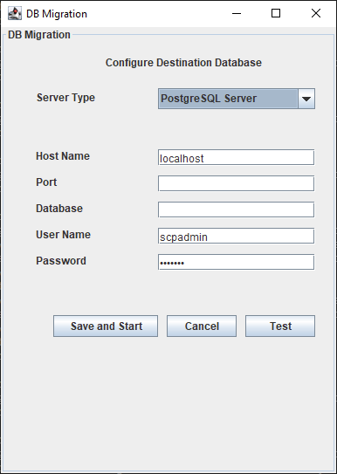Click into the empty Port field
This screenshot has height=474, width=337.
point(236,183)
